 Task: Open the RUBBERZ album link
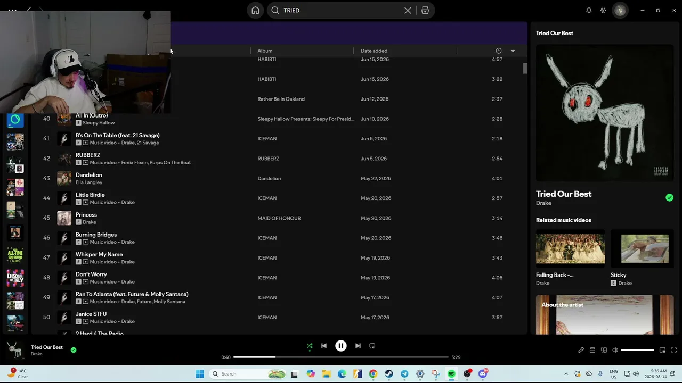coord(268,159)
